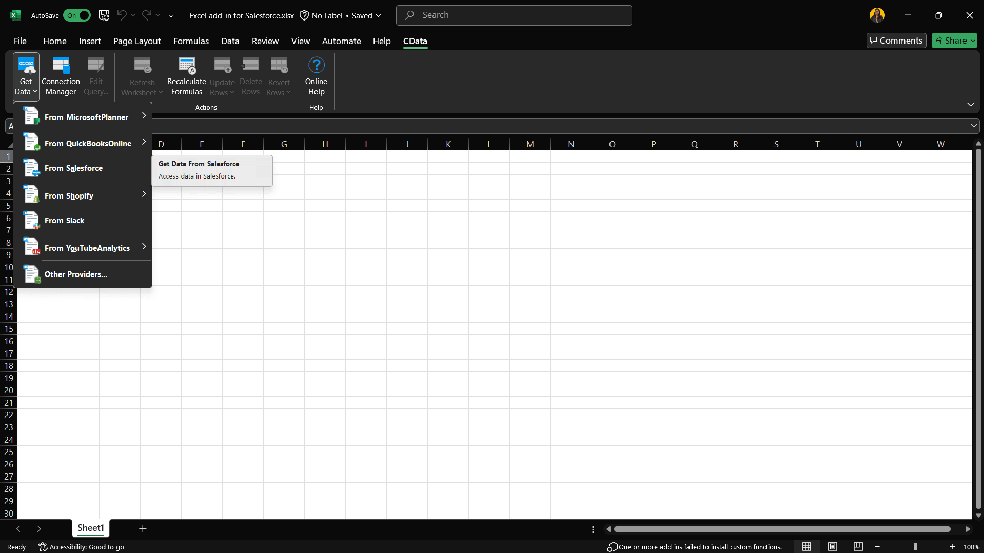This screenshot has height=553, width=984.
Task: Expand the formula bar chevron
Action: [x=973, y=126]
